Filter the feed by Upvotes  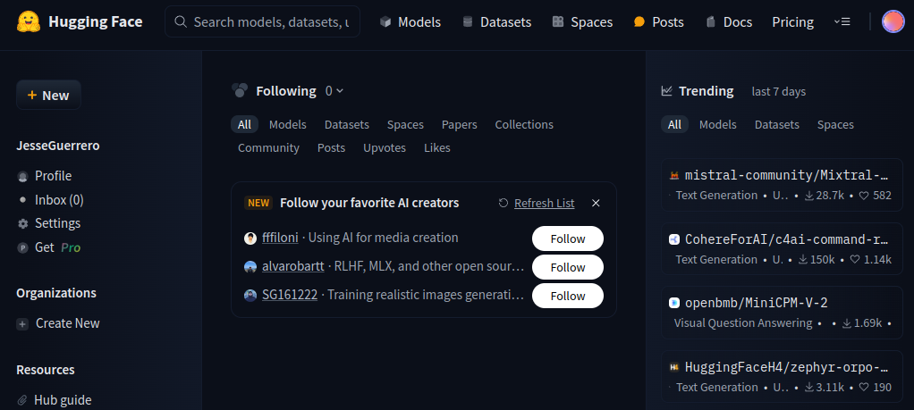click(x=385, y=148)
